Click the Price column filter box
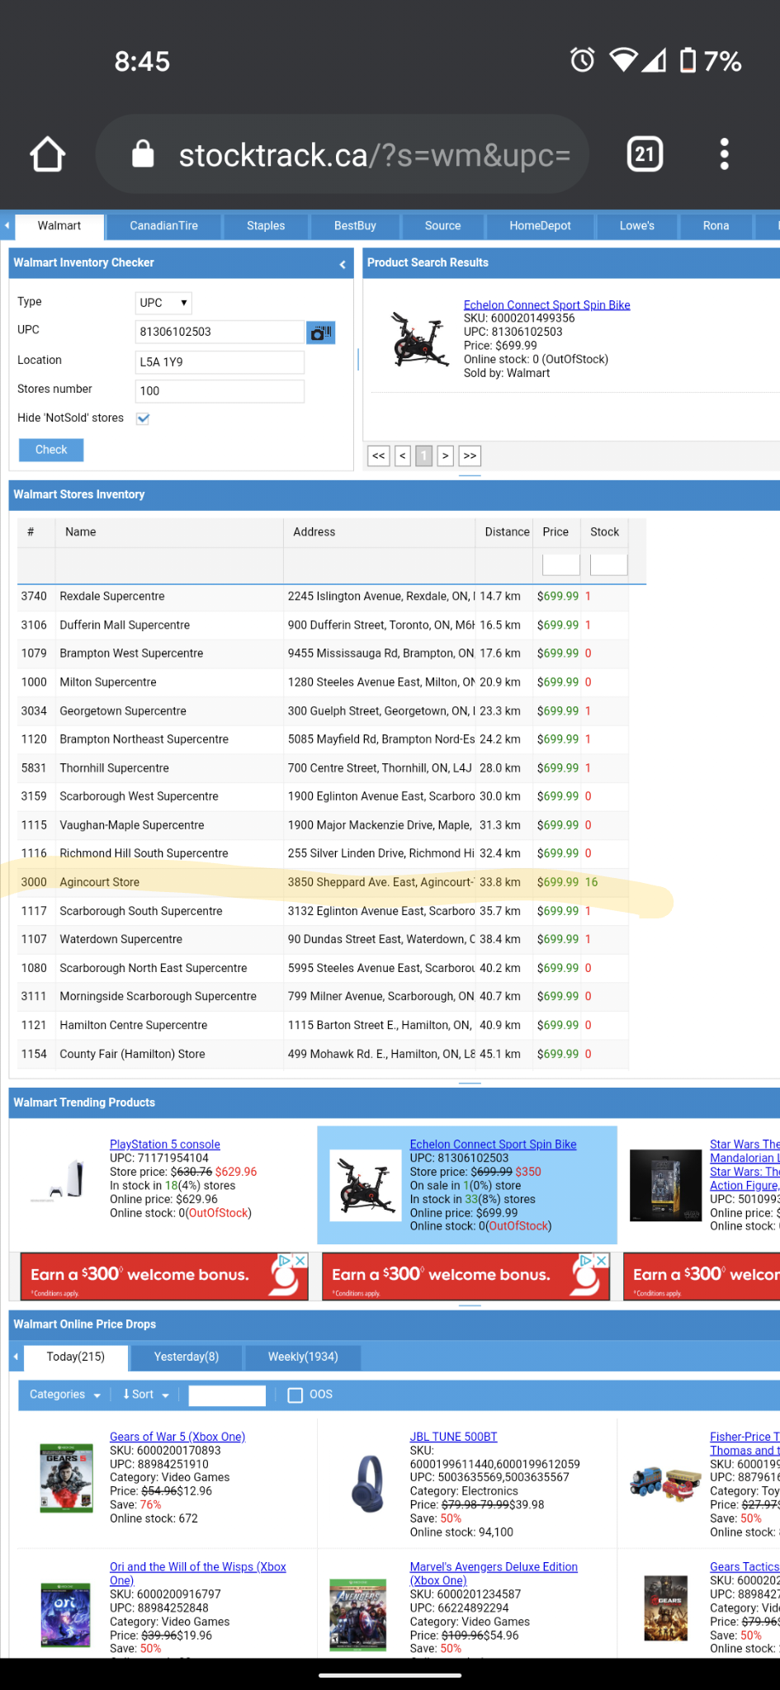 [560, 565]
